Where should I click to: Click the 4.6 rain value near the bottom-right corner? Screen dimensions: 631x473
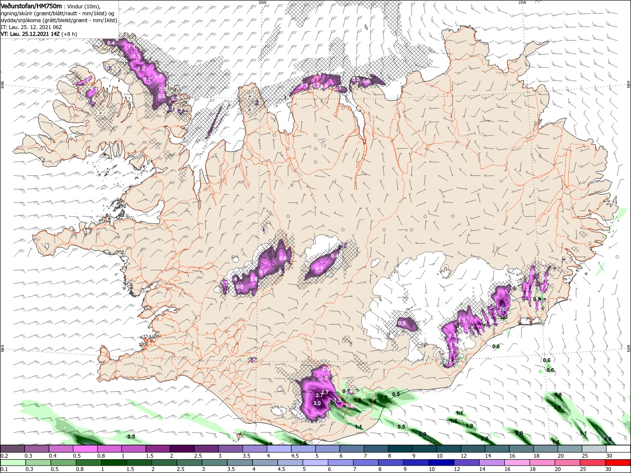608,439
